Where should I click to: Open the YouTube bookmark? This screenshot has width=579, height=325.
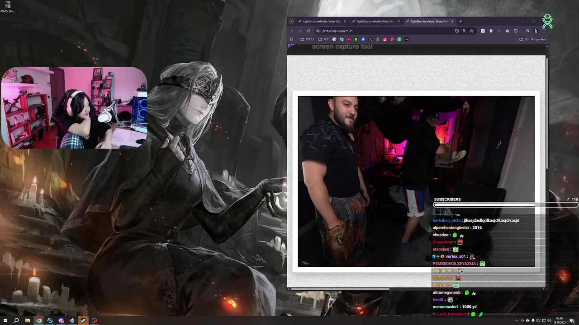pyautogui.click(x=349, y=39)
